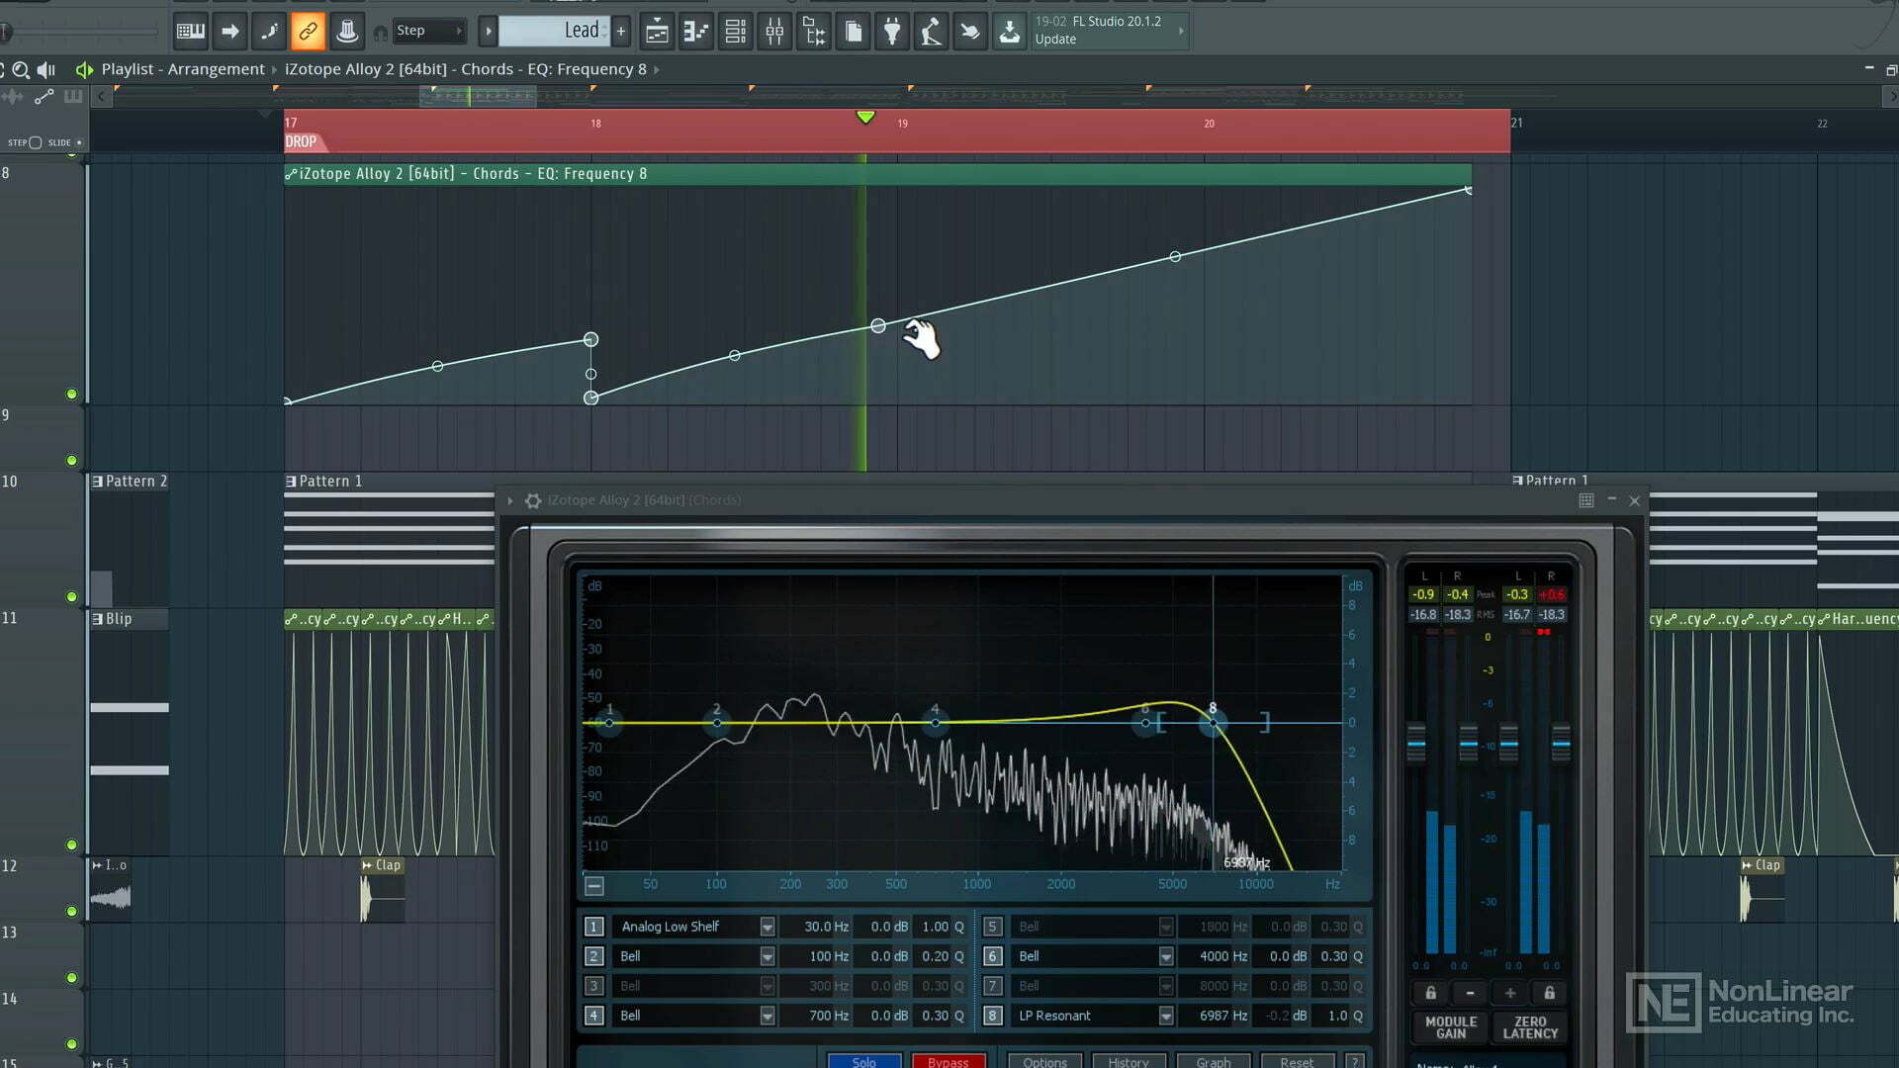Open the Options menu in EQ panel
This screenshot has height=1068, width=1899.
click(1044, 1060)
